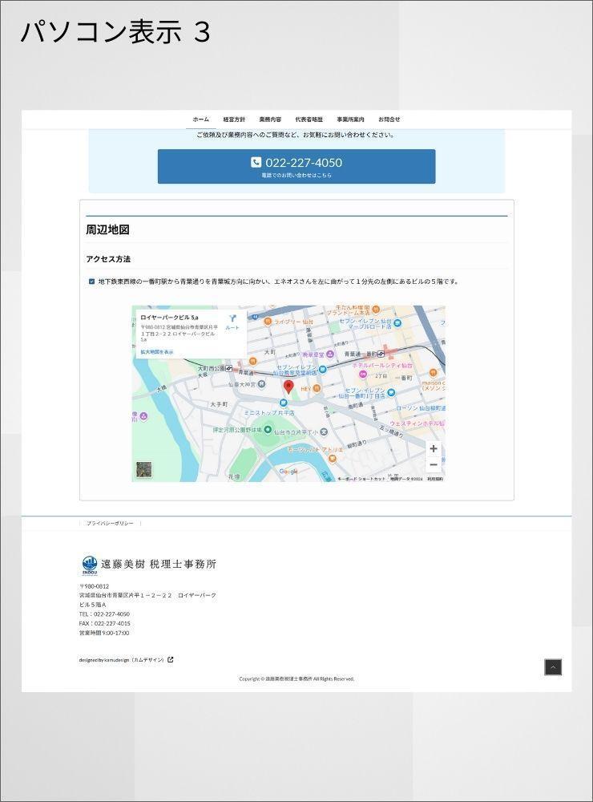Click the back-to-top arrow button
The height and width of the screenshot is (802, 593).
[553, 667]
